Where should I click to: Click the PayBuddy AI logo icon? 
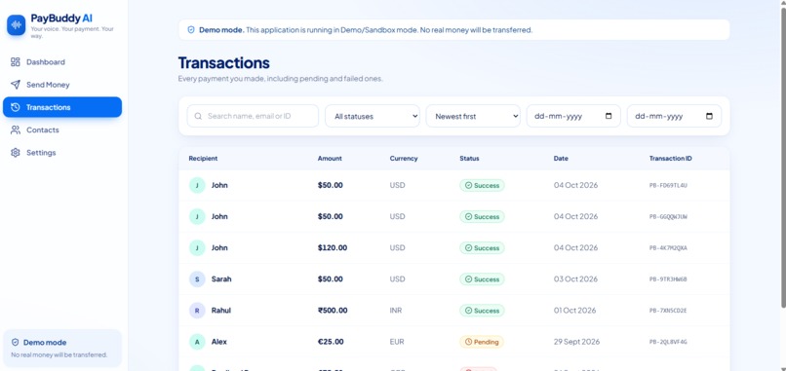[x=16, y=25]
